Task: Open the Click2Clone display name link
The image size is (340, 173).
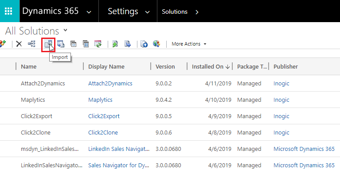Action: click(x=103, y=132)
